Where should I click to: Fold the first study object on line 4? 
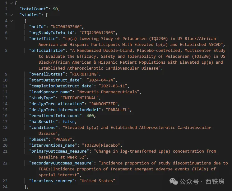pos(12,21)
